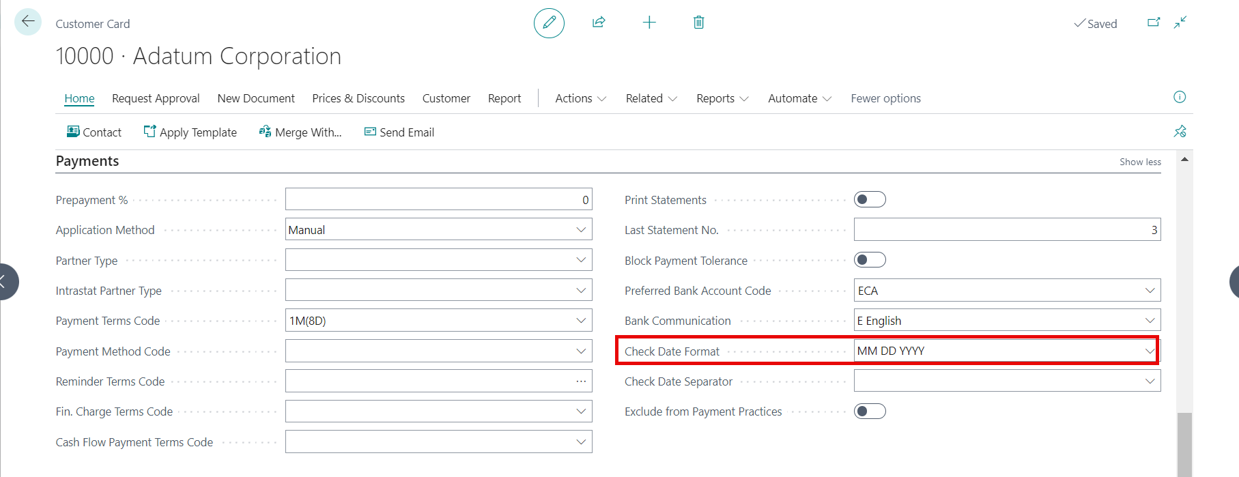Expand Actions menu
Viewport: 1239px width, 477px height.
(x=580, y=98)
